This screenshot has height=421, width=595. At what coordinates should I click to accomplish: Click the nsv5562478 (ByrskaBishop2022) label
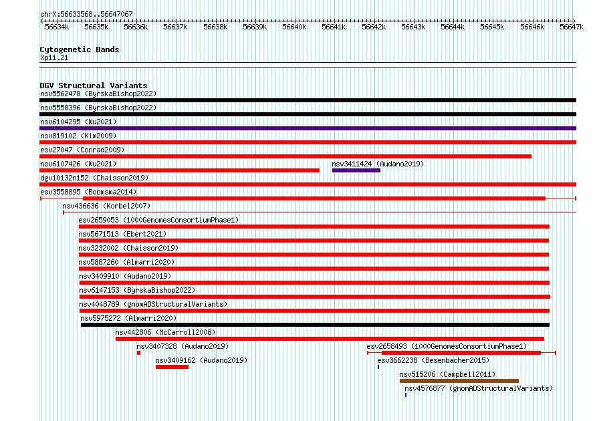click(98, 94)
